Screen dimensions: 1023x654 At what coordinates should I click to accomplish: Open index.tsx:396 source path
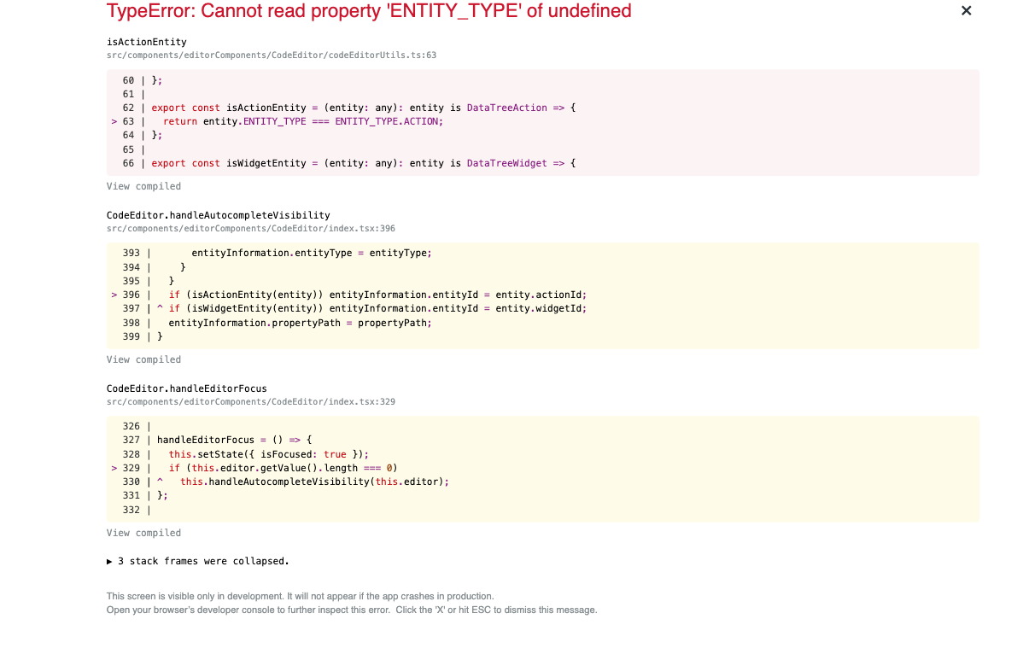(x=250, y=228)
